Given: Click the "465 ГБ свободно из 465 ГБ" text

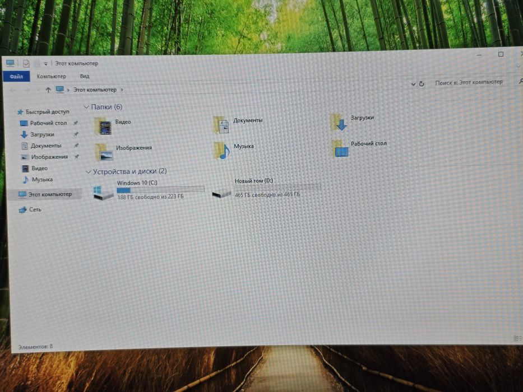Looking at the screenshot, I should [x=267, y=195].
